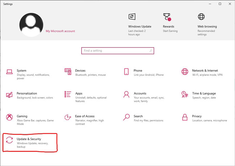
Task: Open the Update & Security label
Action: 29,139
